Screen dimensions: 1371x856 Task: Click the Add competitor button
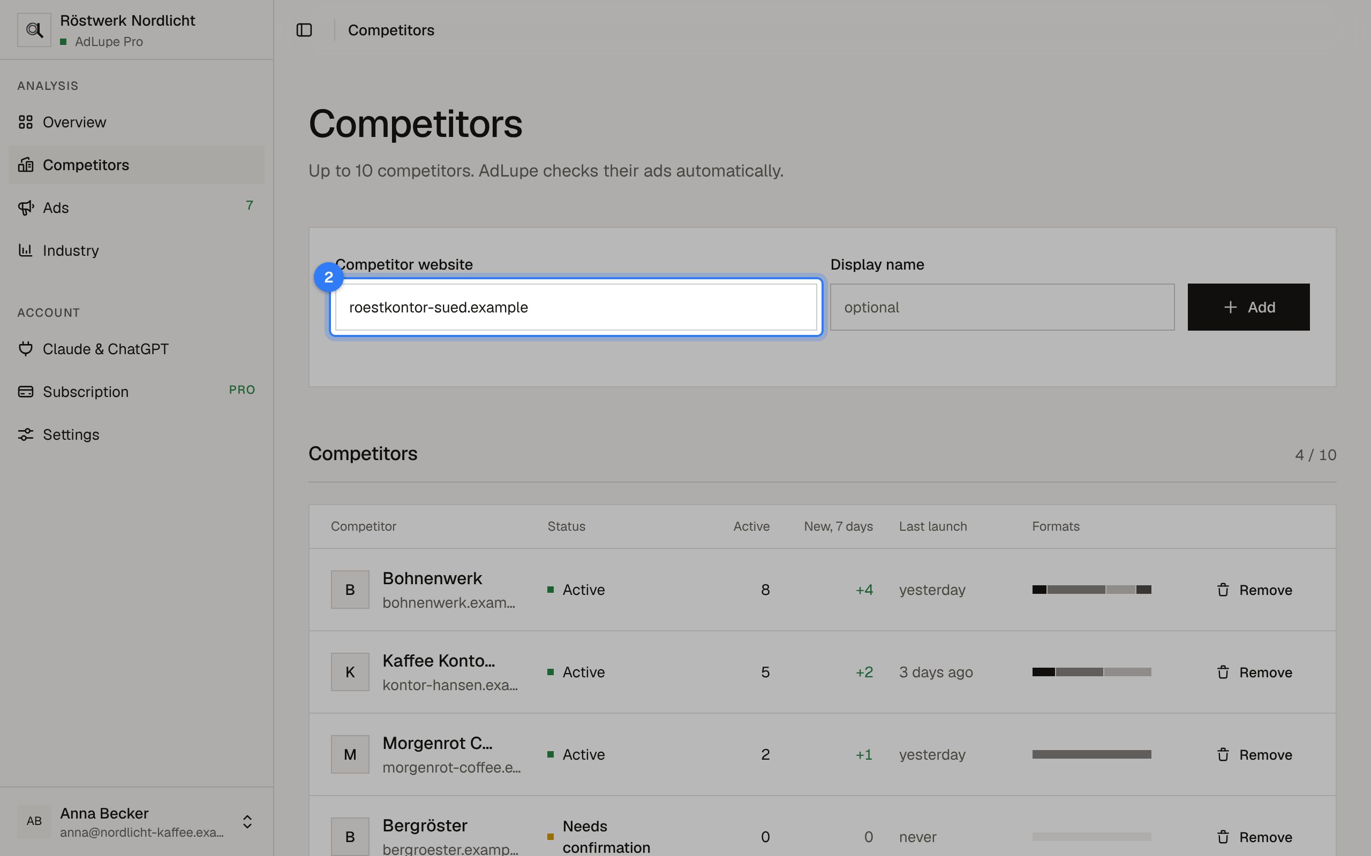click(1249, 307)
